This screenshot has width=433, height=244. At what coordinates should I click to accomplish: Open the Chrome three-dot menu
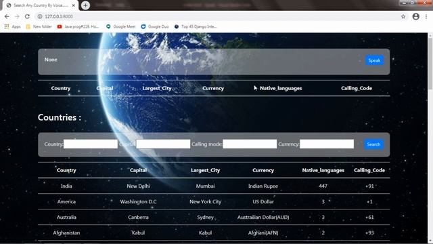[426, 16]
